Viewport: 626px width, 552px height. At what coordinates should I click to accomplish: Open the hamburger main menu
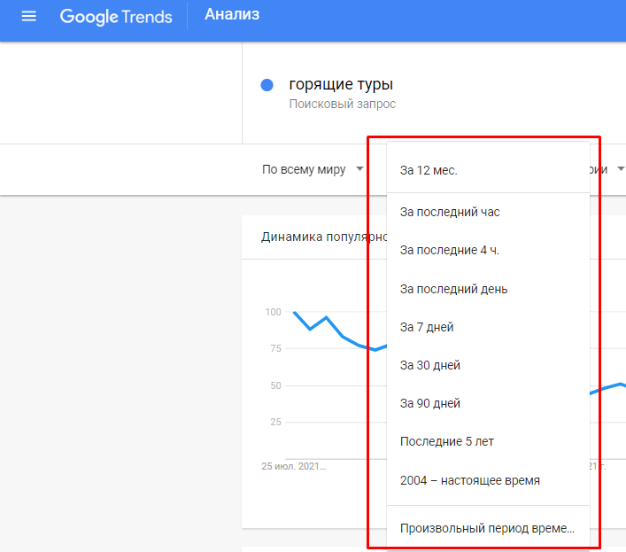tap(28, 17)
